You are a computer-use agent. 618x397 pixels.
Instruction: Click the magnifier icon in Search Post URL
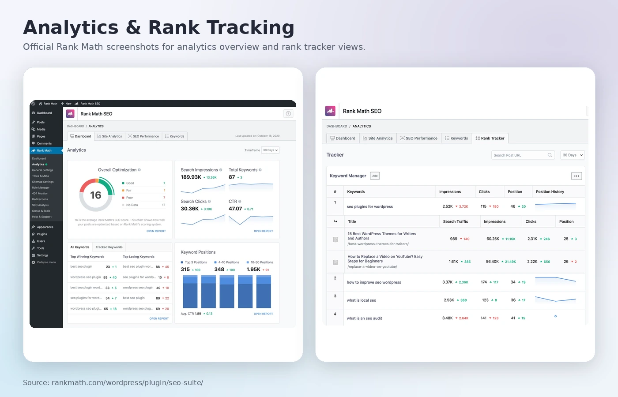[x=550, y=155]
